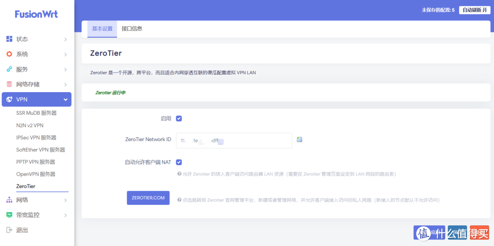Open the 带宽监控 sidebar menu
Image resolution: width=494 pixels, height=246 pixels.
point(37,215)
